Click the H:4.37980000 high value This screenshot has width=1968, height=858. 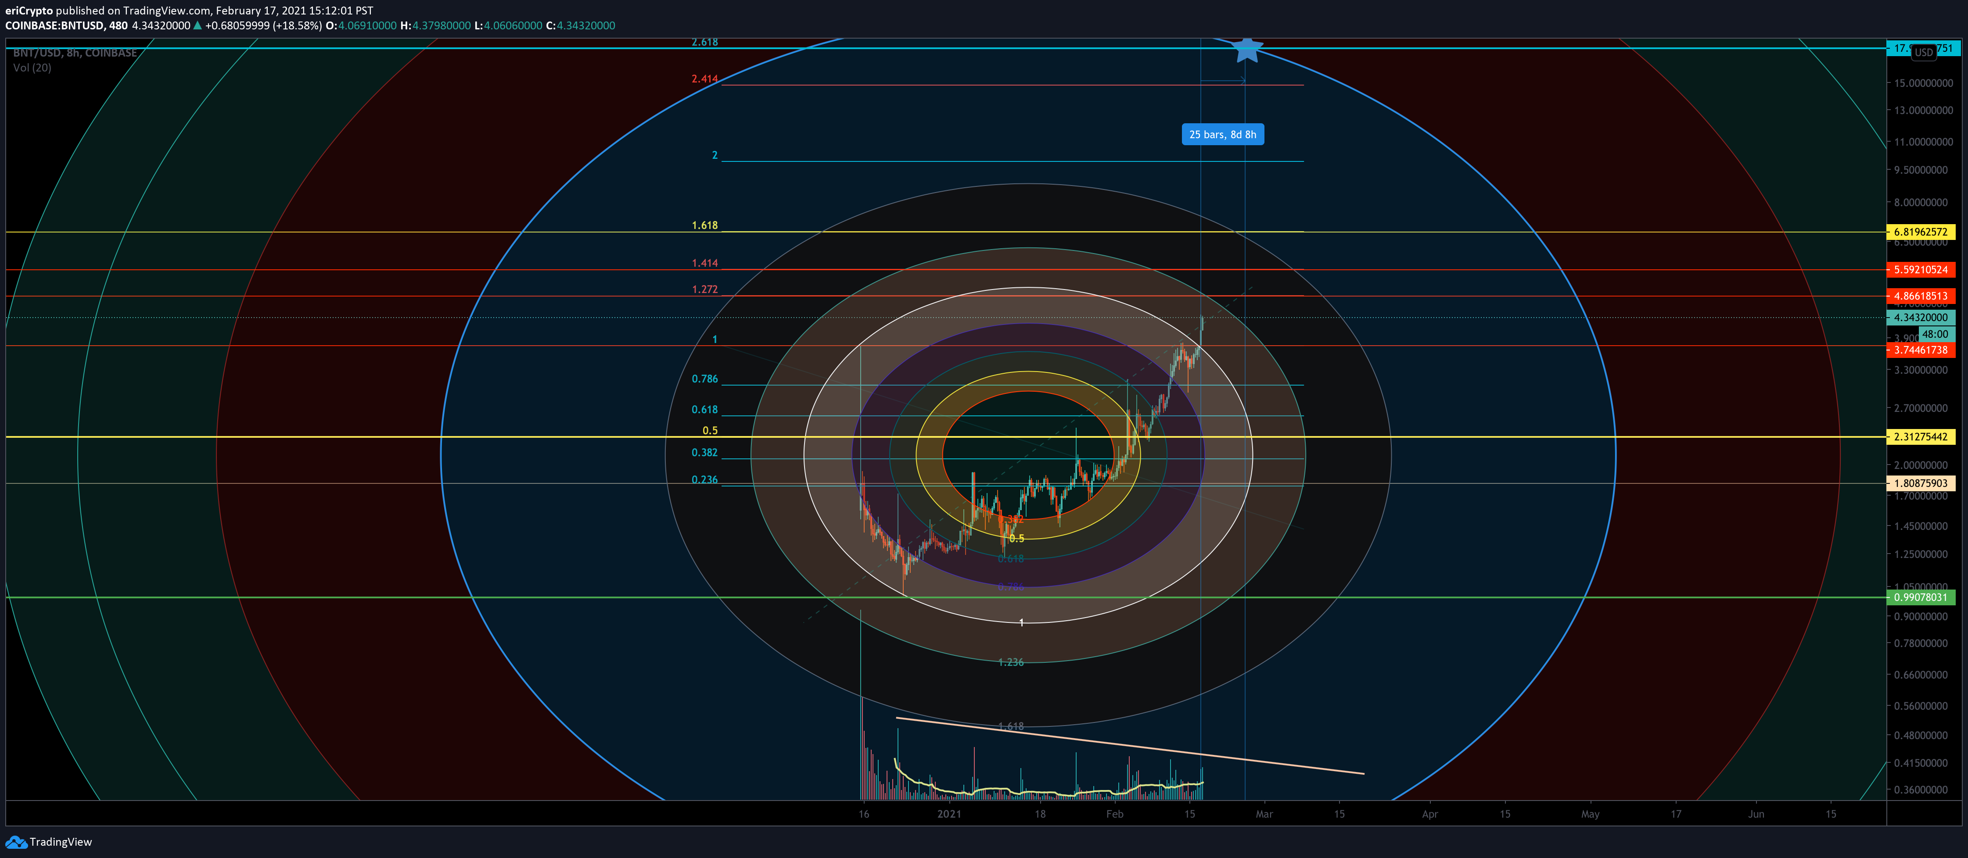(435, 25)
